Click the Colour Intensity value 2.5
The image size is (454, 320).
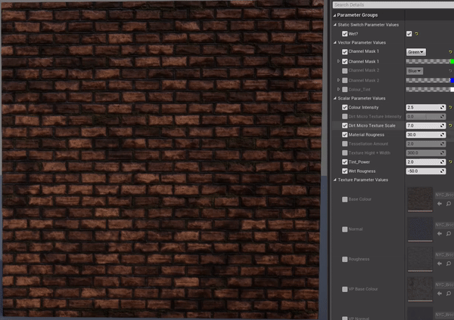[x=423, y=107]
